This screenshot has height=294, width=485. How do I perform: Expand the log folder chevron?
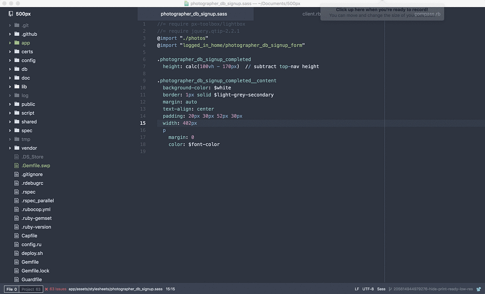[10, 96]
